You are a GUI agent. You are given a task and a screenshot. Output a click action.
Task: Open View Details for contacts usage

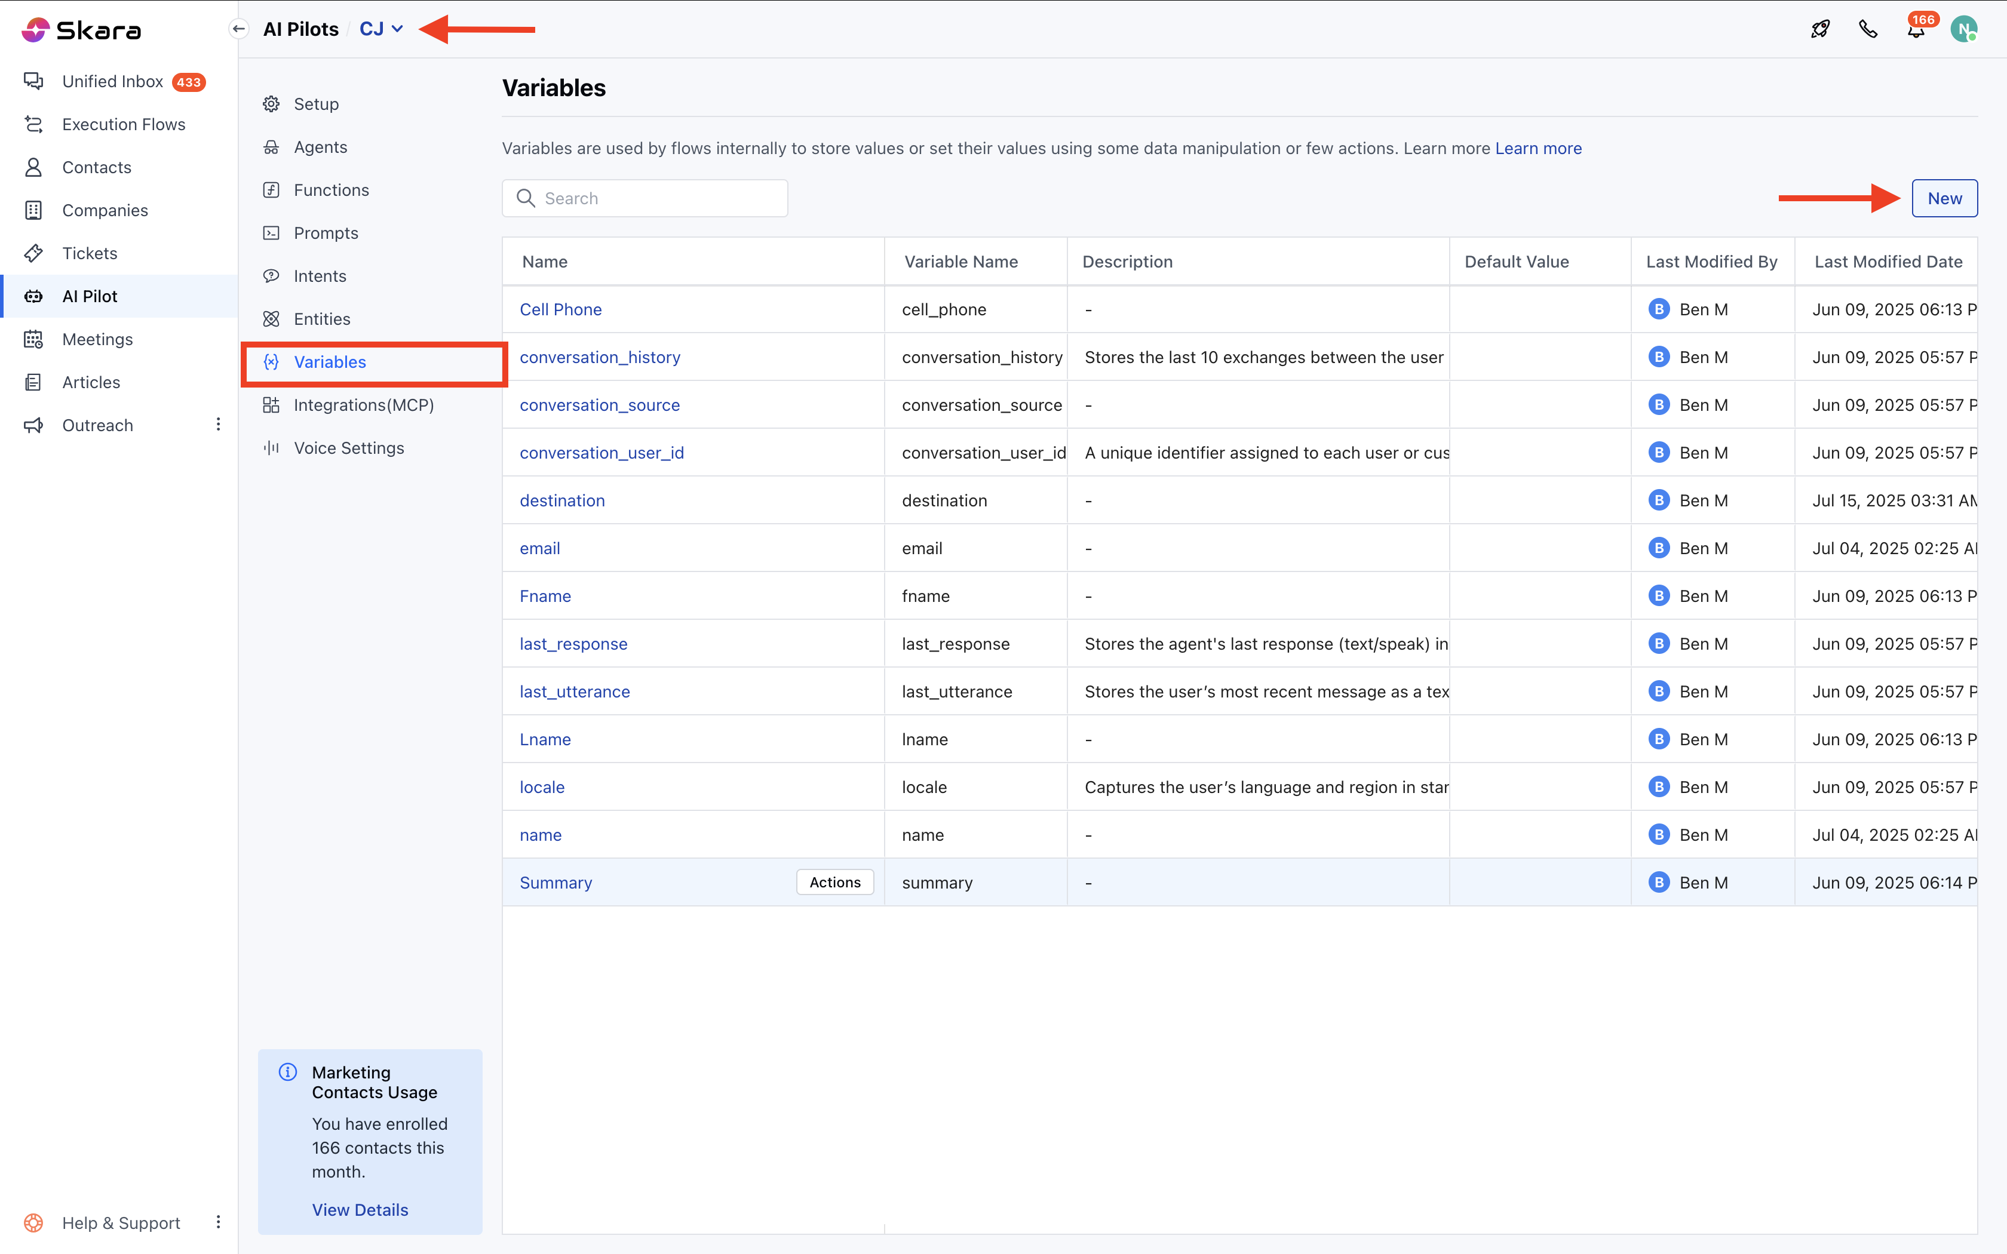coord(360,1209)
